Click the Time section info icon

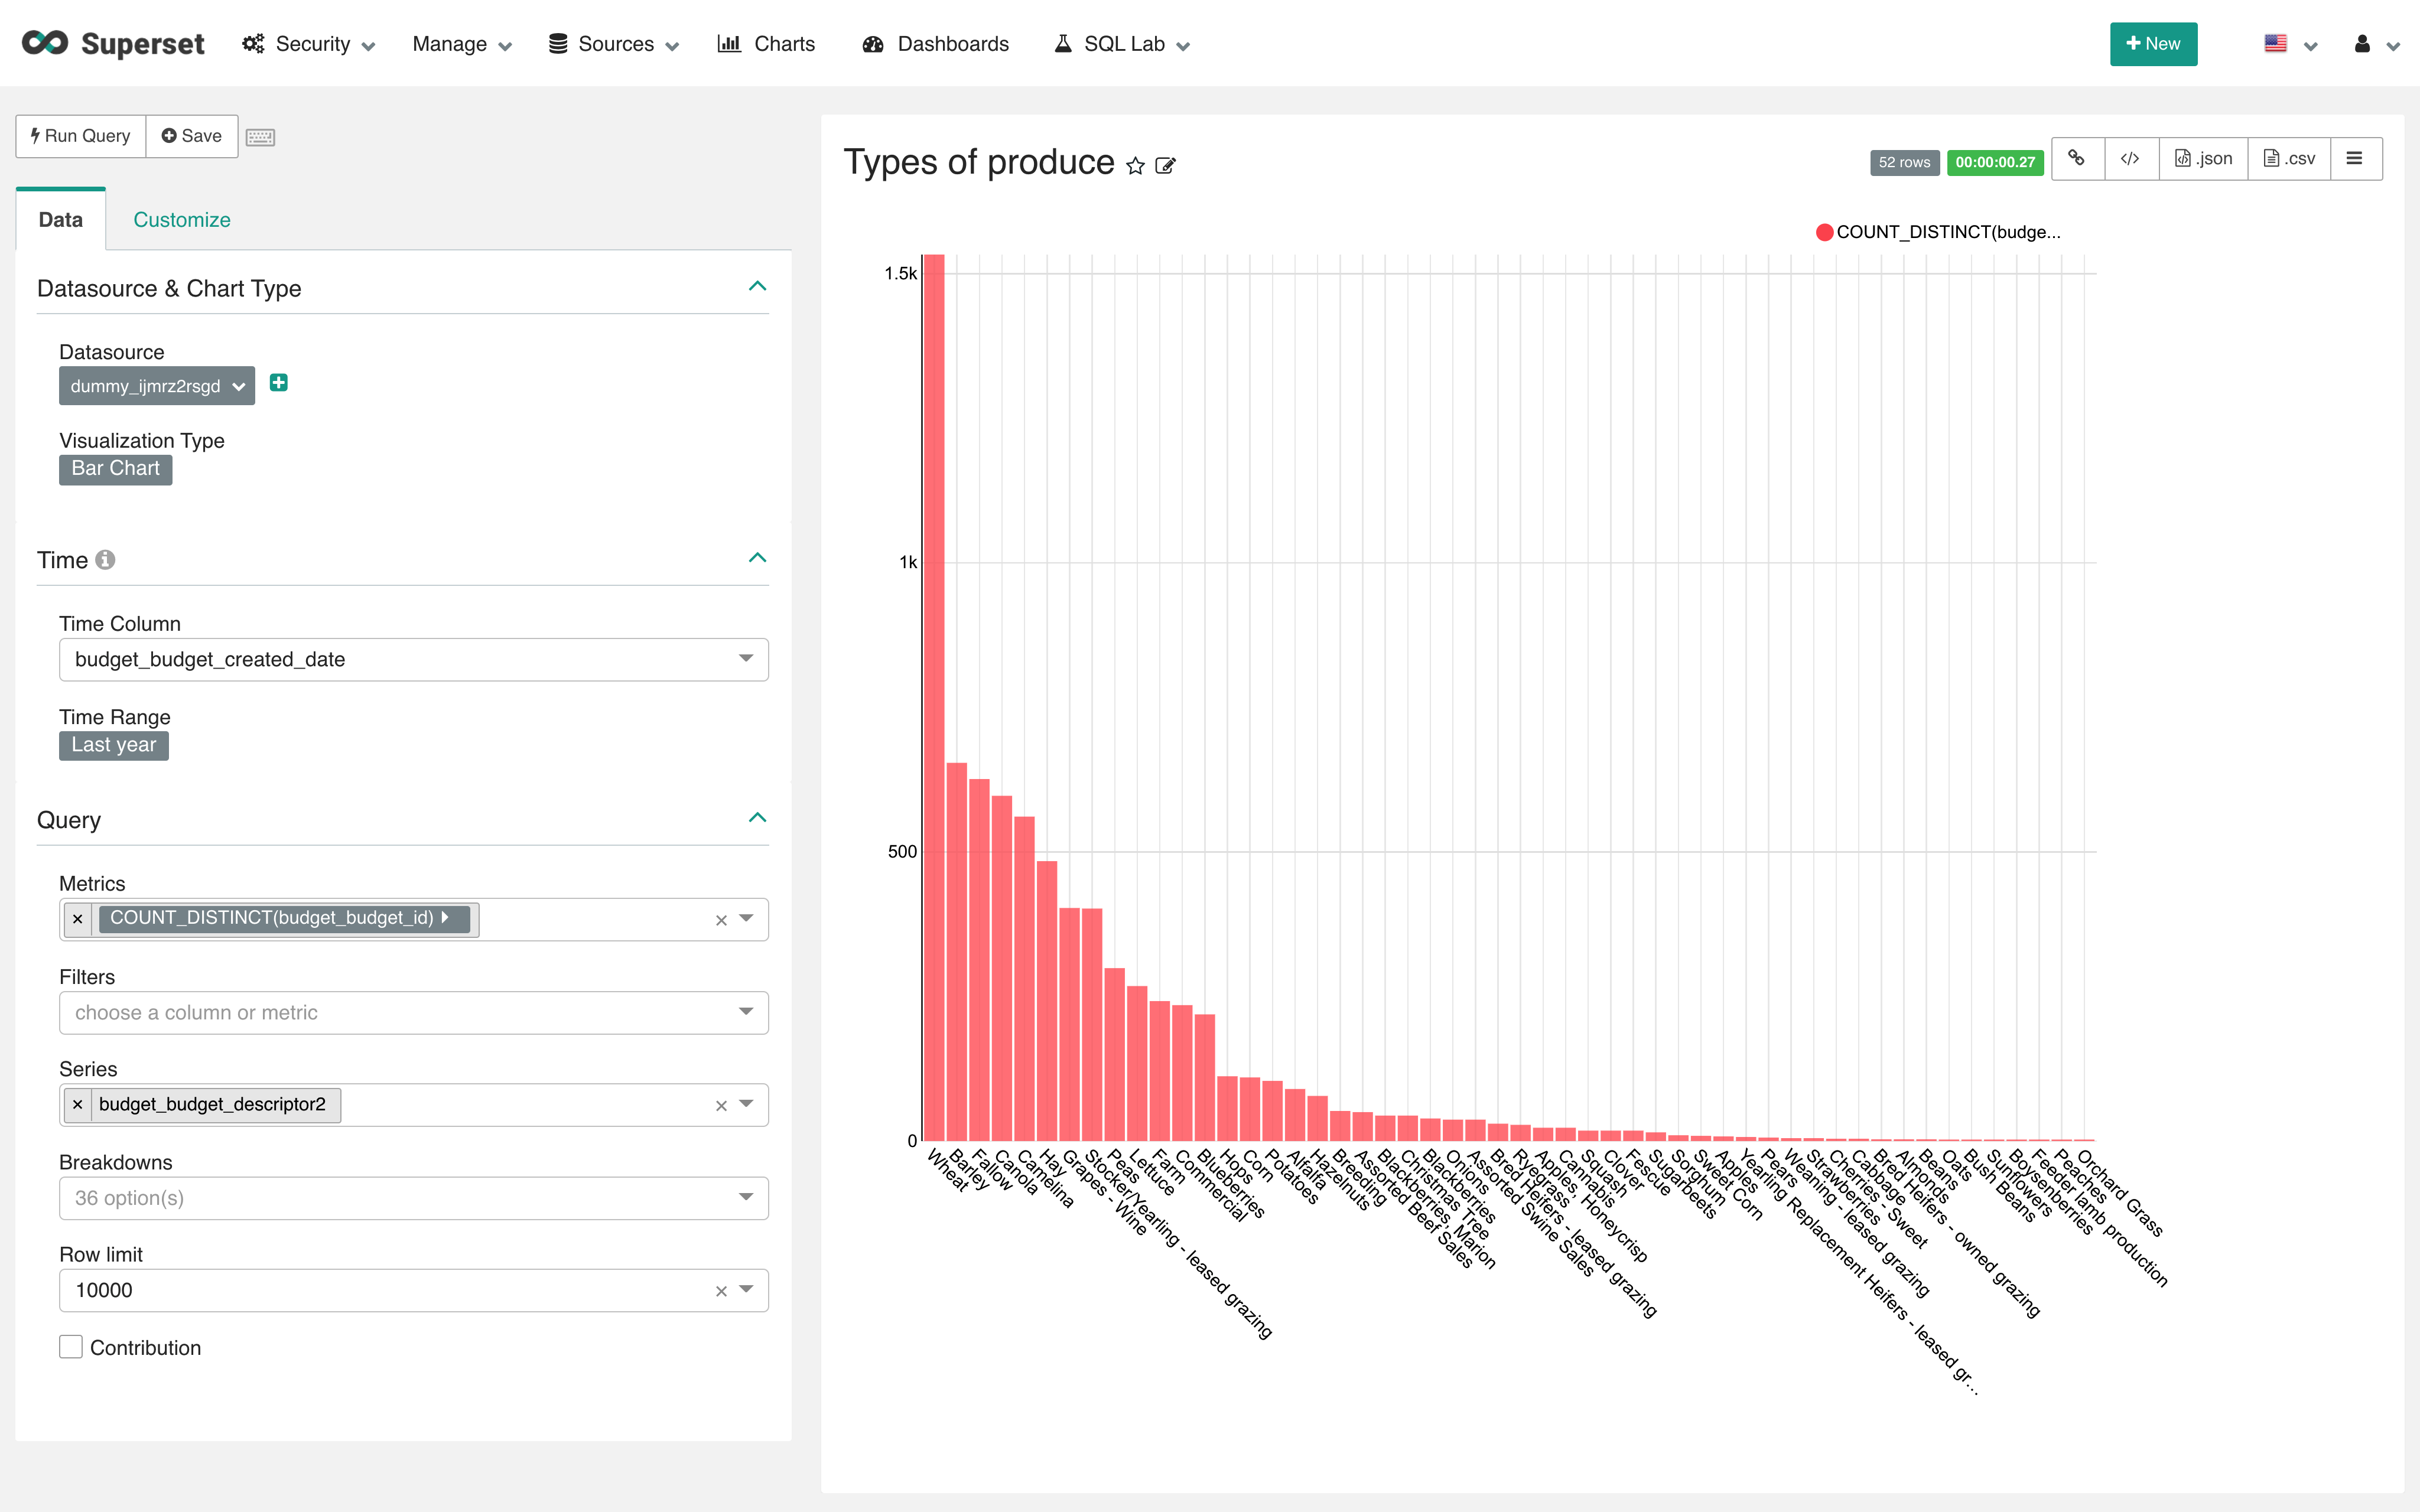click(105, 560)
